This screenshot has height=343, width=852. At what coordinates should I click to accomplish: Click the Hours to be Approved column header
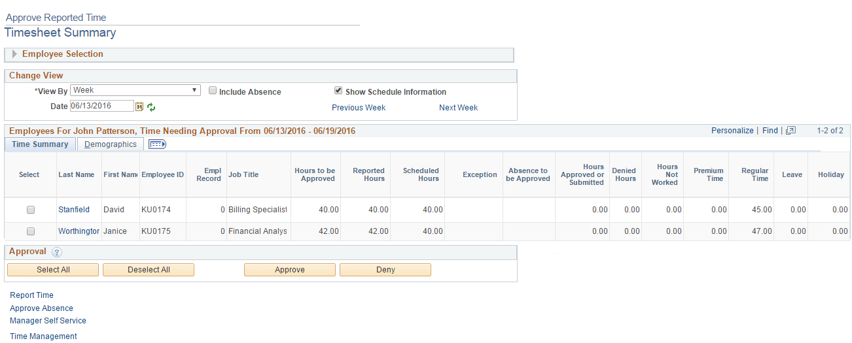coord(315,174)
